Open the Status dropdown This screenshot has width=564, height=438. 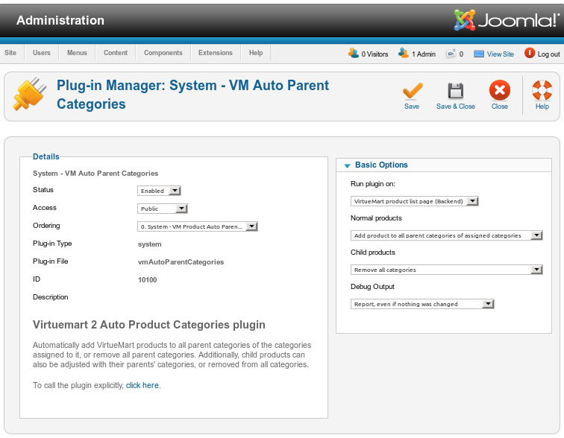[x=160, y=191]
